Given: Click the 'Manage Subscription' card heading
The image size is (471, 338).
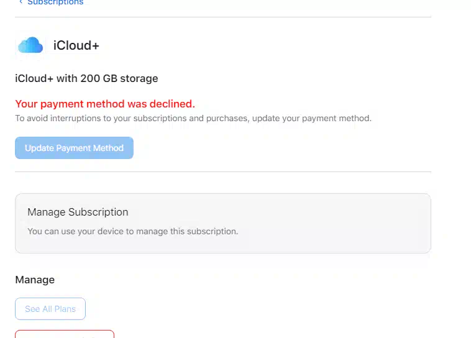Looking at the screenshot, I should (x=78, y=212).
